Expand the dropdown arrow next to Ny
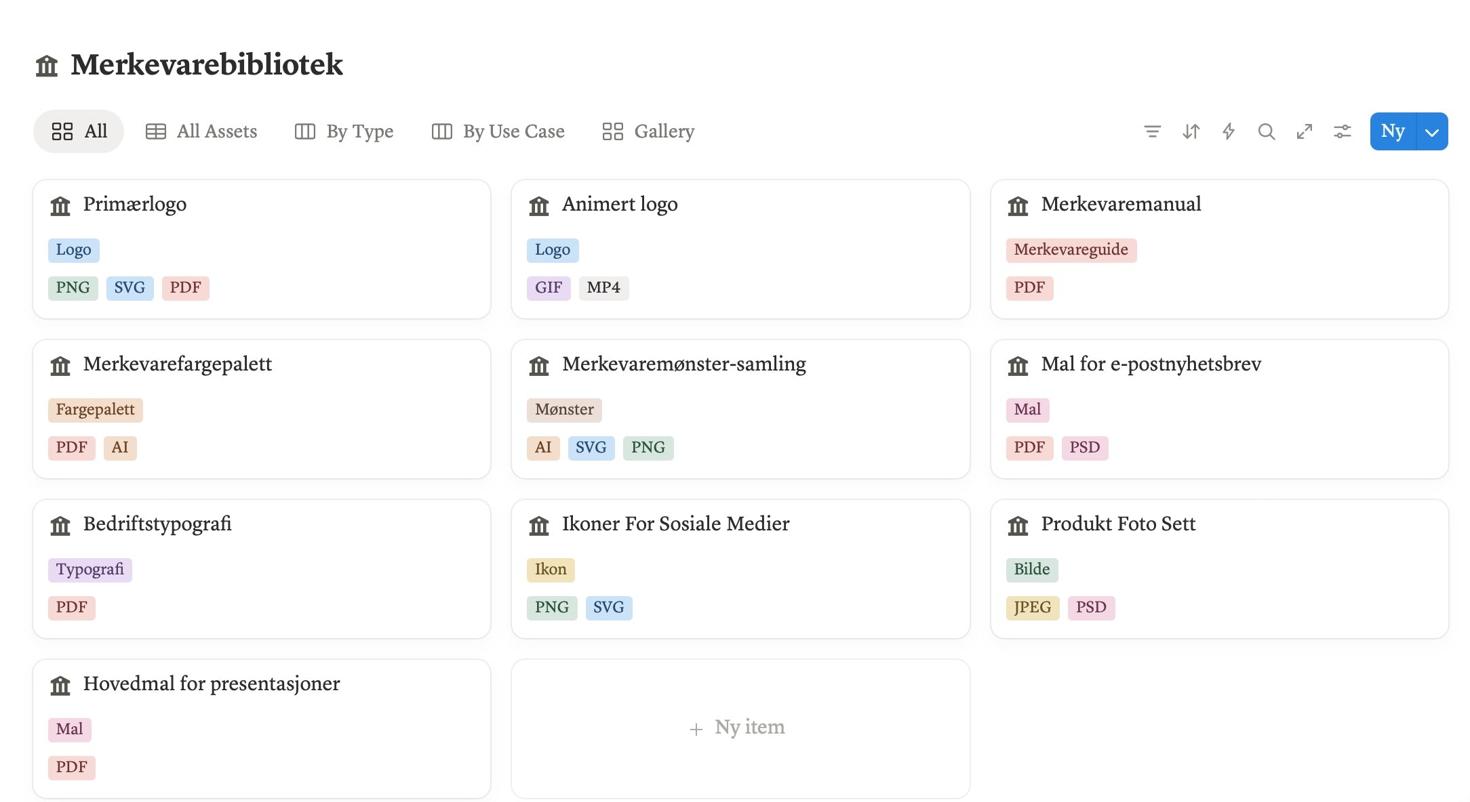The width and height of the screenshot is (1470, 802). pyautogui.click(x=1431, y=132)
